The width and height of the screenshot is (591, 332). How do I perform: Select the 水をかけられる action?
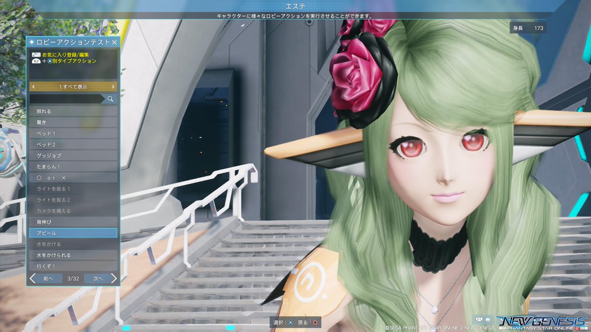(73, 255)
